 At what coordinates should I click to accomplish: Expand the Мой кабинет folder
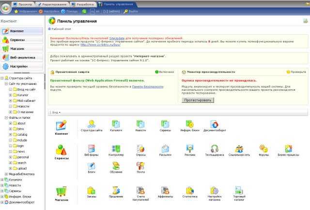click(x=11, y=101)
